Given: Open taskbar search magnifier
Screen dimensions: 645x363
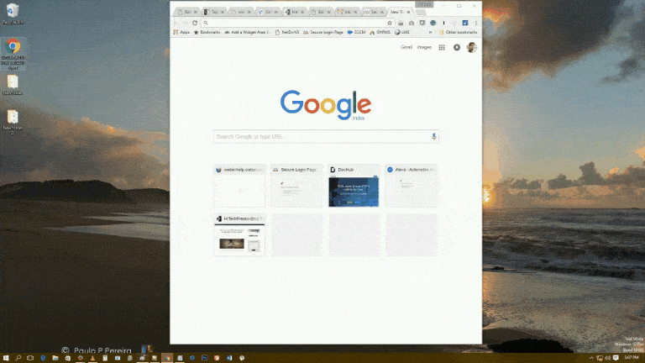Looking at the screenshot, I should coord(18,358).
